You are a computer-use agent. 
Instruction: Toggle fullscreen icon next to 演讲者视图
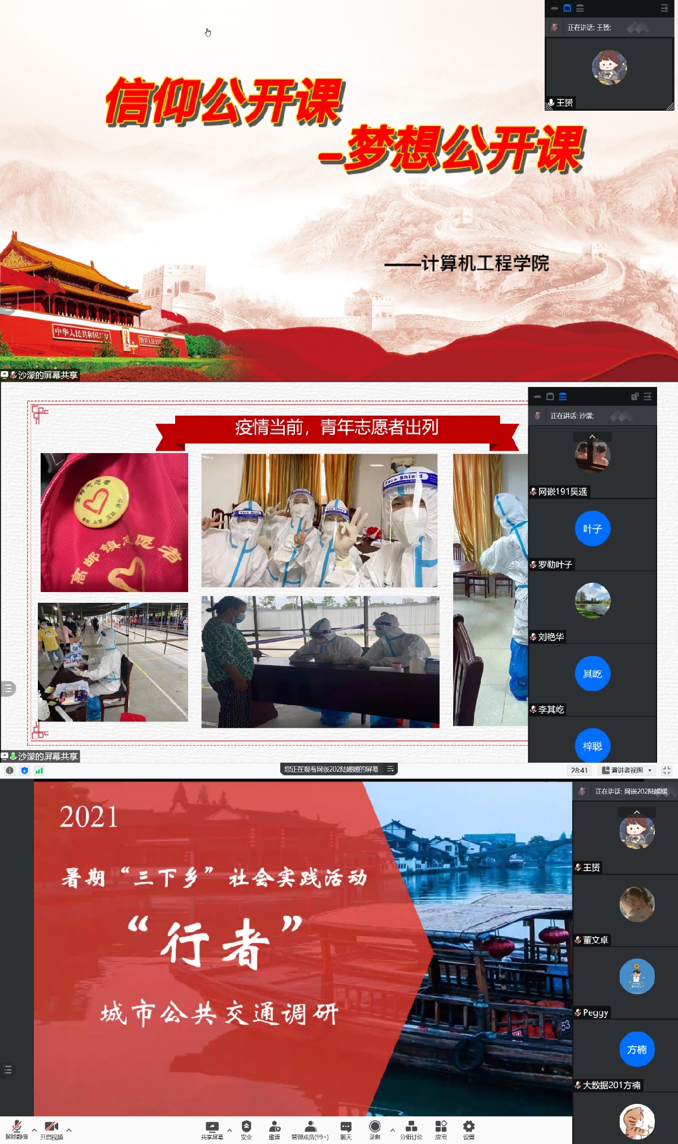click(x=667, y=771)
